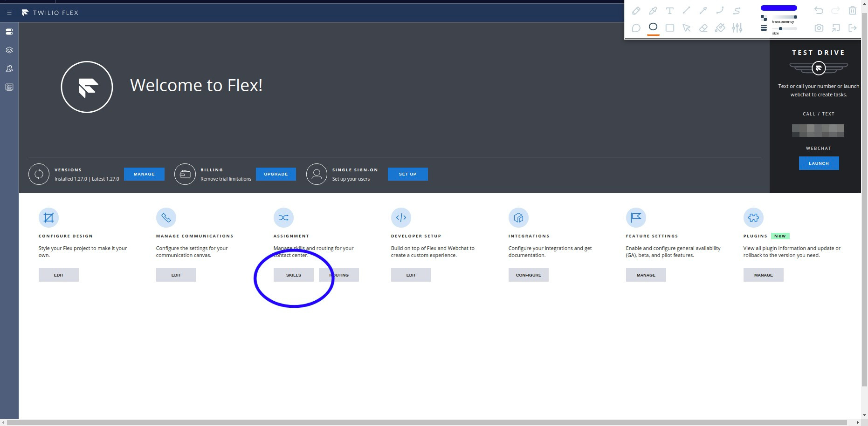868x426 pixels.
Task: Take a screenshot with the camera icon
Action: pos(819,28)
